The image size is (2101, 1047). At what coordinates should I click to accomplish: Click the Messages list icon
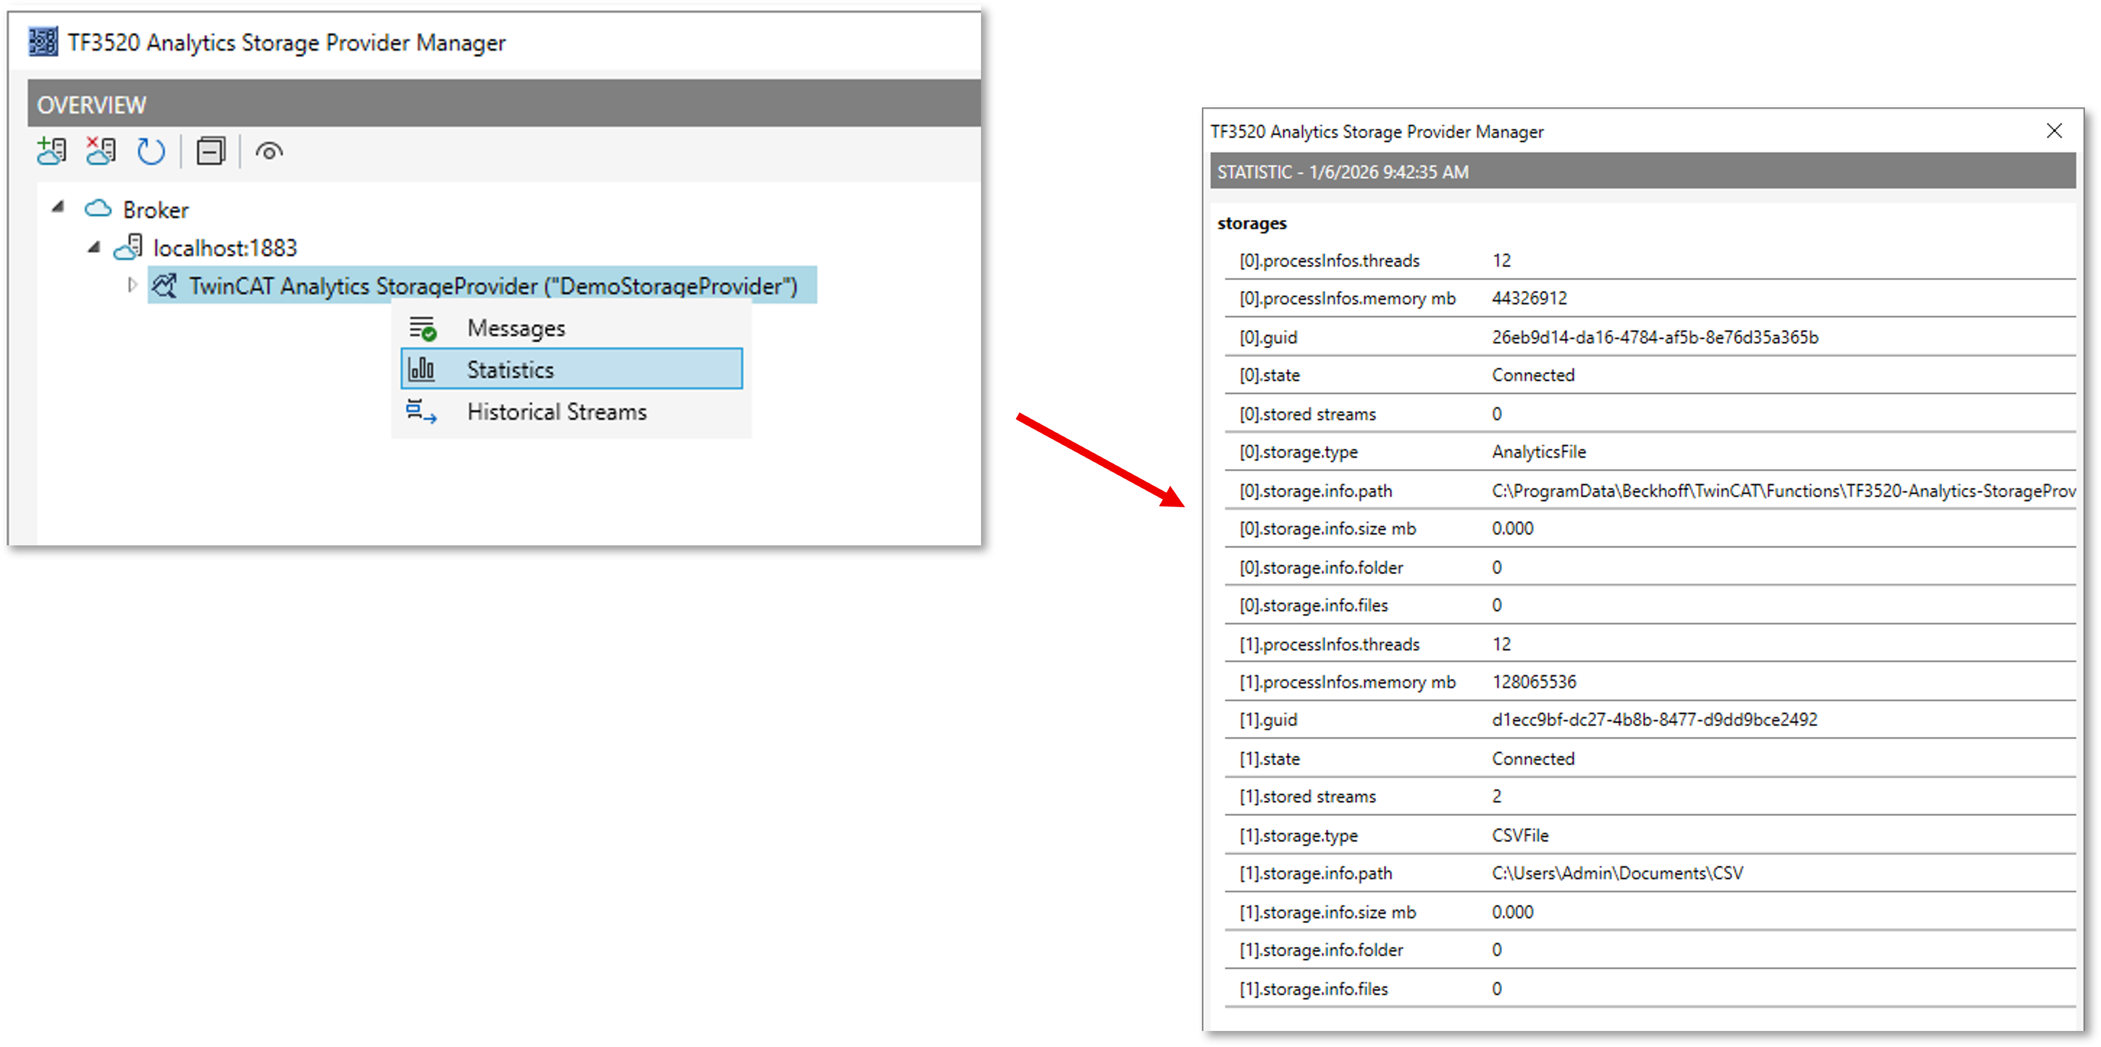[x=422, y=328]
